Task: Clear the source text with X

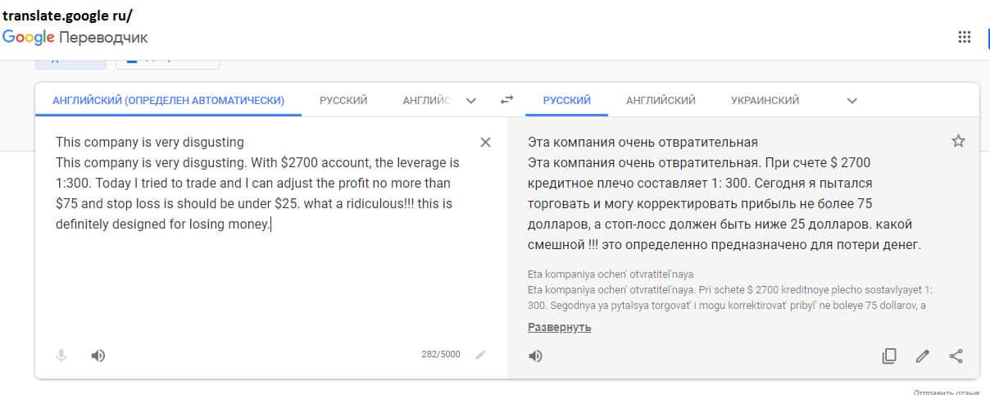Action: click(485, 143)
